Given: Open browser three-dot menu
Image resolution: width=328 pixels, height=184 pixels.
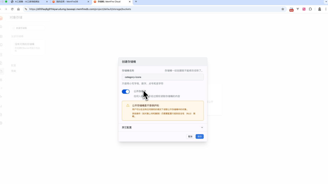Looking at the screenshot, I should pyautogui.click(x=326, y=9).
